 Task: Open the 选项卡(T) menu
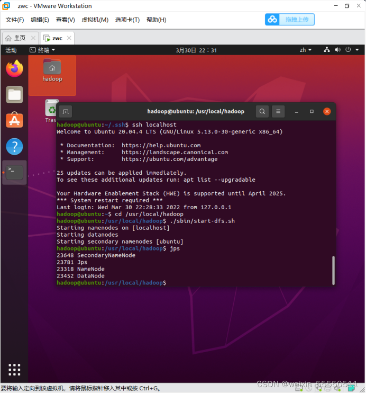127,20
